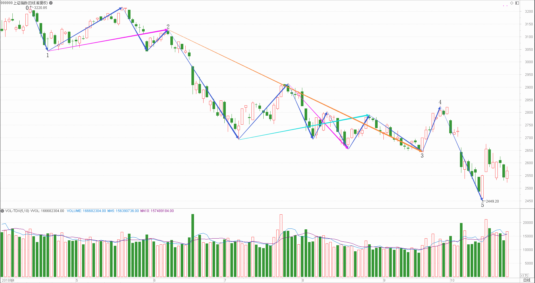Click the MA5 volume indicator value
Viewport: 535px width, 283px height.
(x=123, y=211)
